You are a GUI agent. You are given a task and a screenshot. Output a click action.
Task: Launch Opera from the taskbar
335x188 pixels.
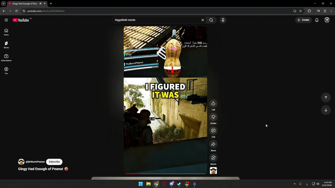pyautogui.click(x=164, y=184)
